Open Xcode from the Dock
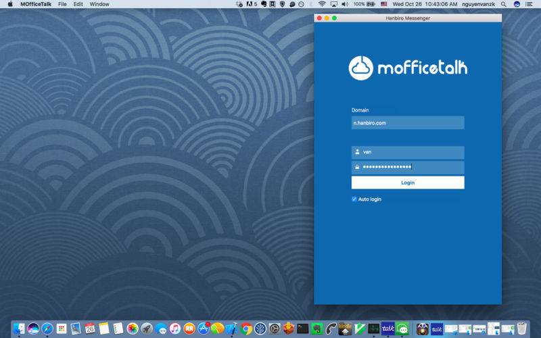This screenshot has width=541, height=338. pyautogui.click(x=232, y=329)
